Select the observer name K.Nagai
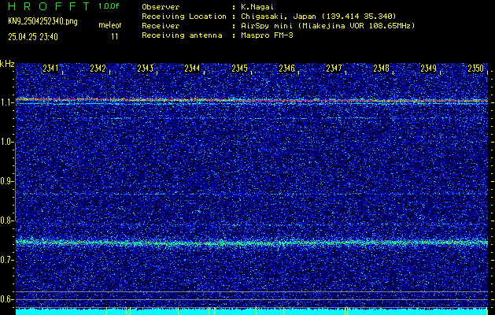Viewport: 495px width, 315px height. [x=257, y=7]
